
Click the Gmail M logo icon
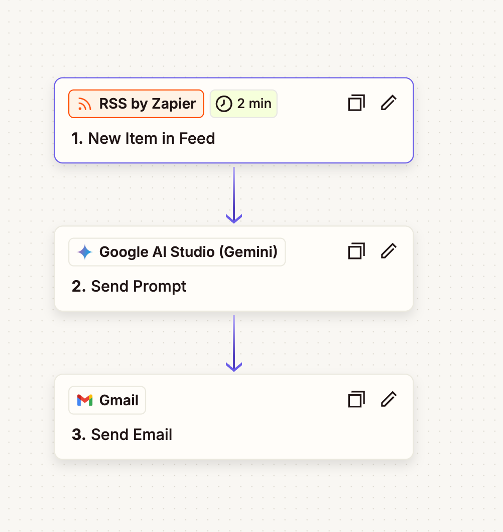85,400
